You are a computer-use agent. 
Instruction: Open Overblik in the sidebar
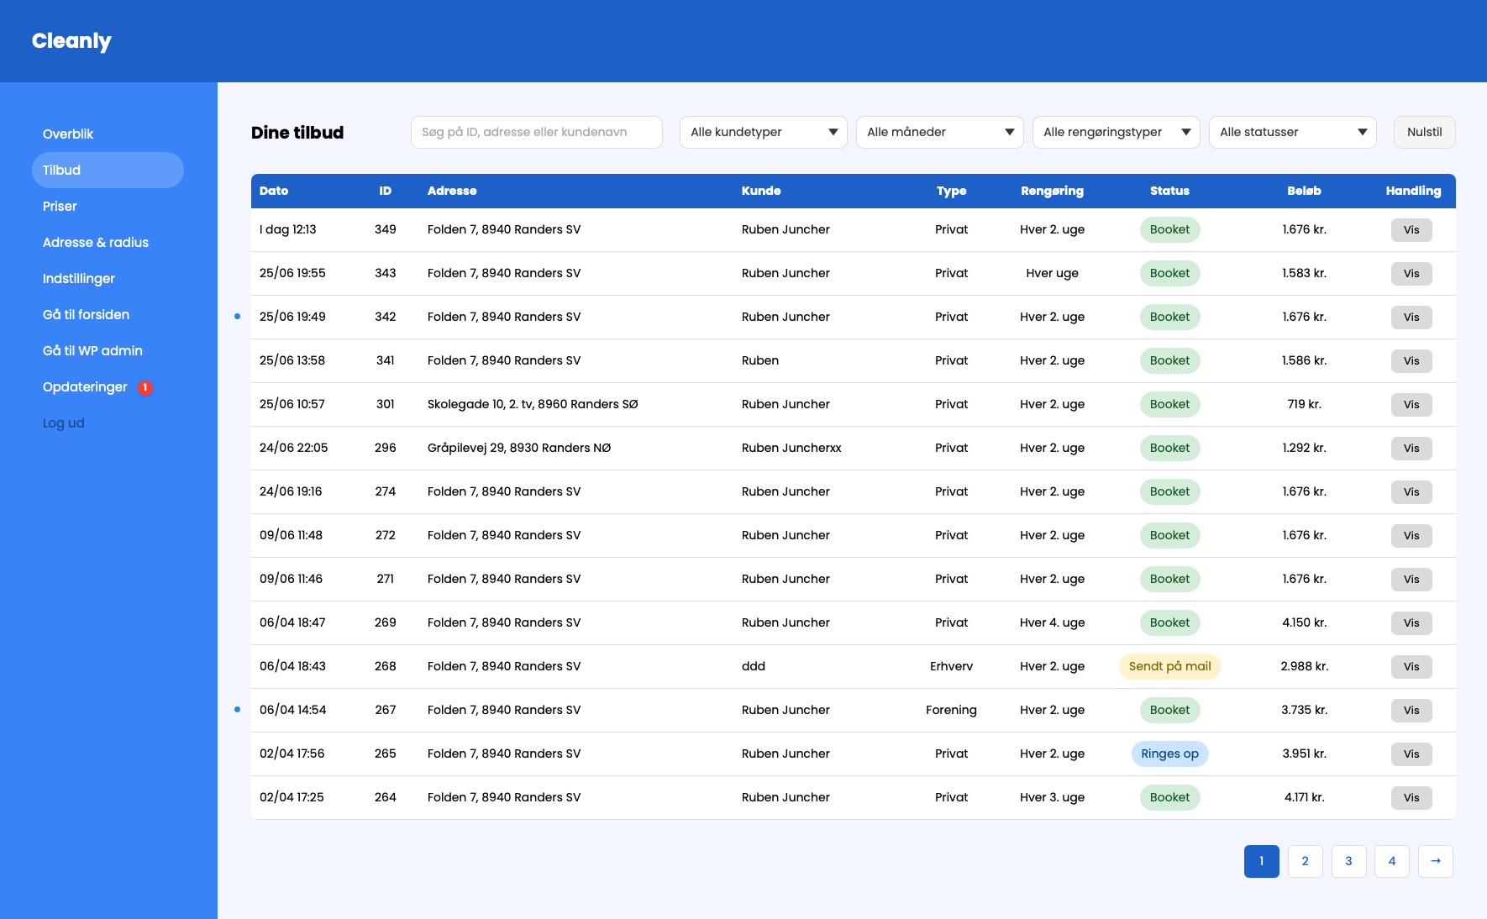click(x=68, y=134)
